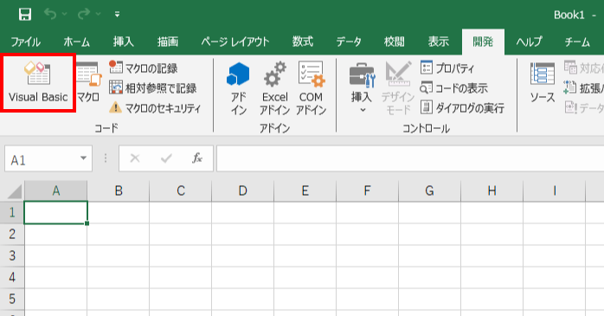The image size is (604, 316).
Task: Open Insert Function (fx) dialog
Action: pyautogui.click(x=197, y=158)
